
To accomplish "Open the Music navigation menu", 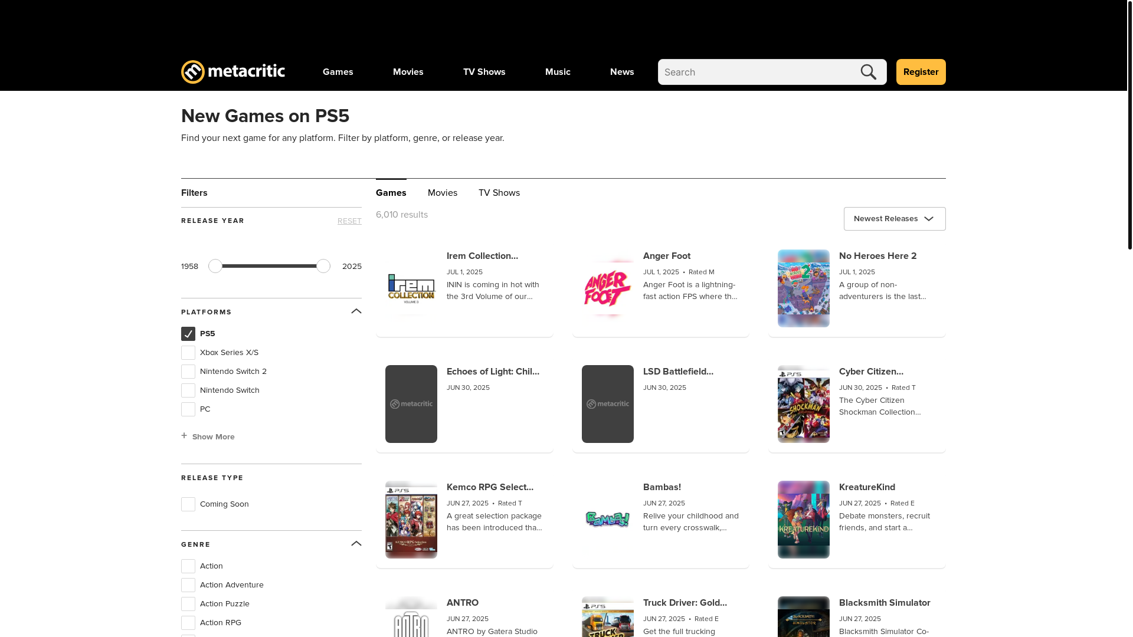I will [558, 72].
